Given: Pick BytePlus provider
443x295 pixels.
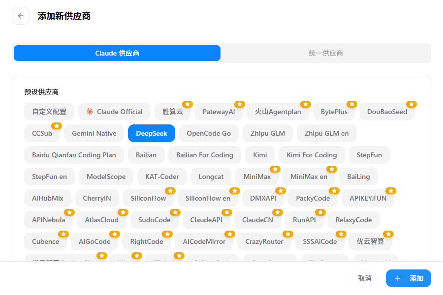Looking at the screenshot, I should coord(334,112).
